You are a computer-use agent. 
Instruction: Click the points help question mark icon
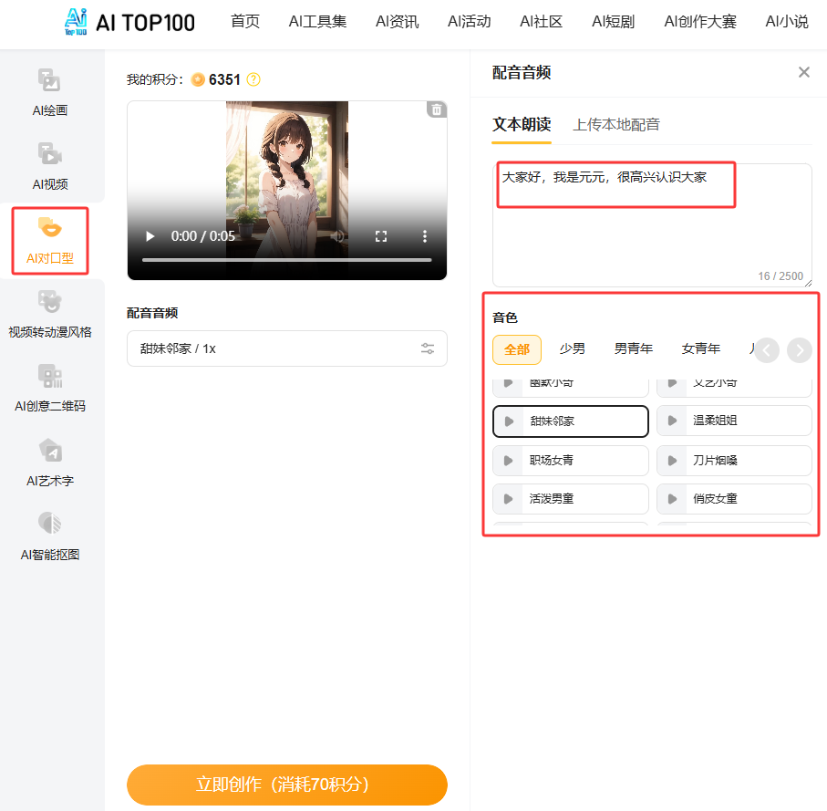253,79
